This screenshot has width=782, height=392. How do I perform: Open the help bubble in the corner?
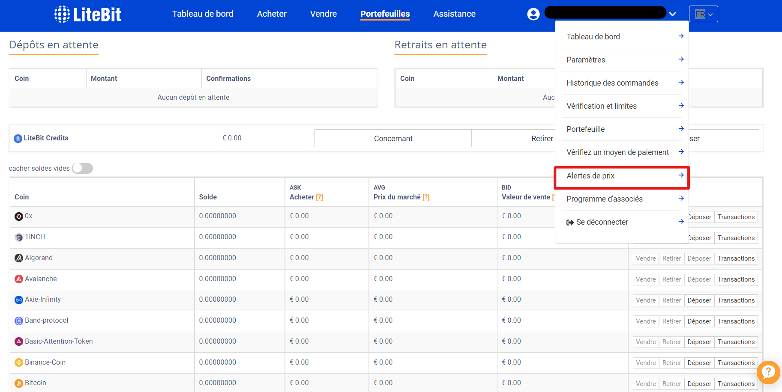(x=768, y=372)
